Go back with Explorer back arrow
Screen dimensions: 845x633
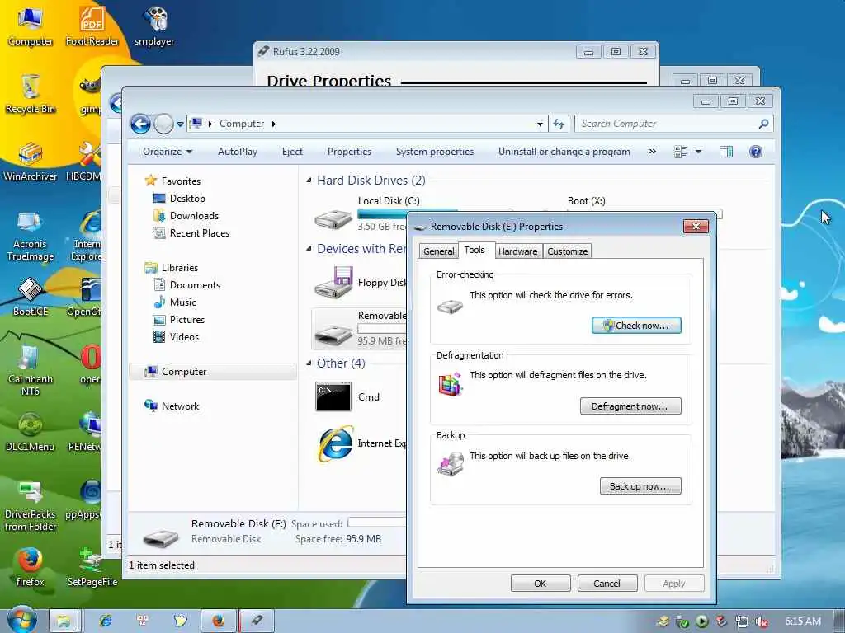tap(140, 124)
